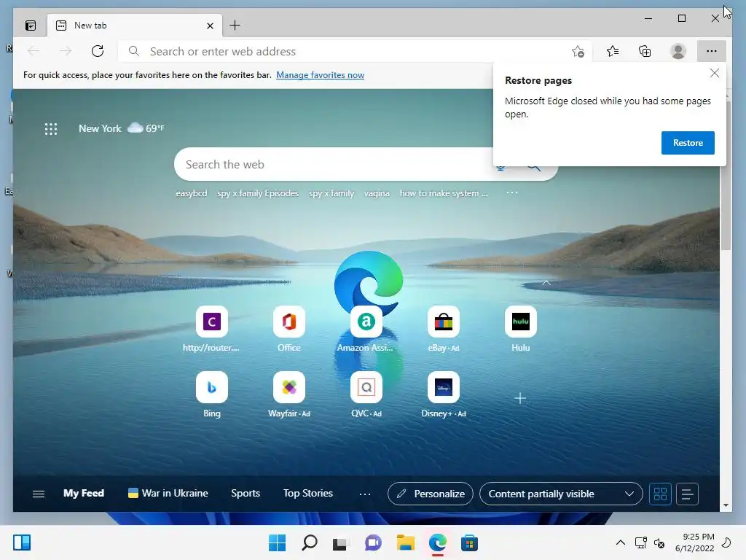Click how to make system suggestion
This screenshot has height=560, width=746.
pos(444,193)
